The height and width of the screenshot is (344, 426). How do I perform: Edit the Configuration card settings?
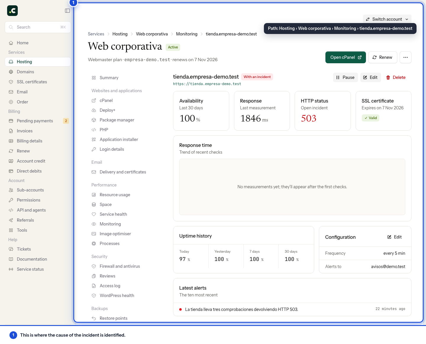click(395, 237)
